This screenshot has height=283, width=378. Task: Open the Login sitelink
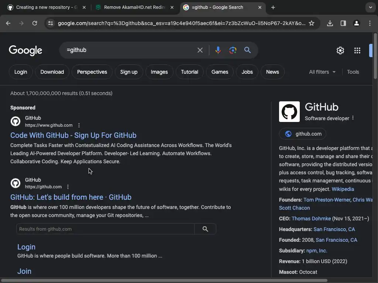[26, 247]
